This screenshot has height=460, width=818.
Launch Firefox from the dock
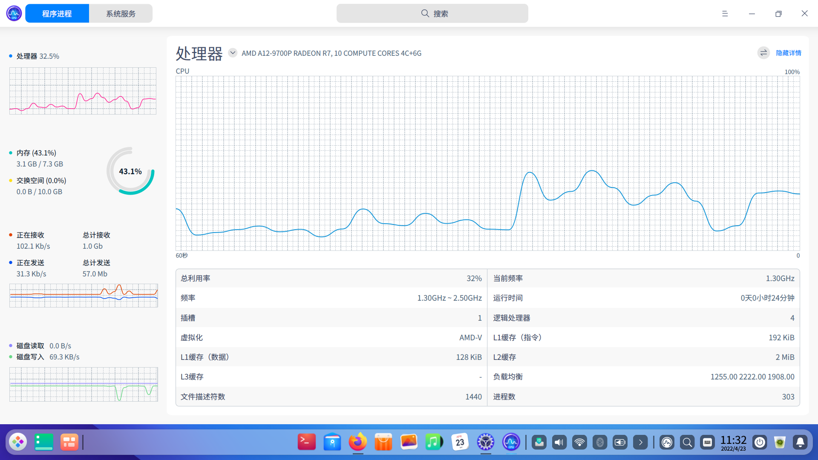coord(357,442)
